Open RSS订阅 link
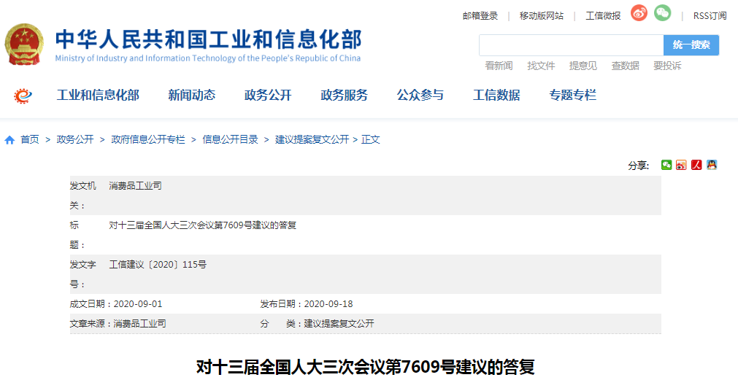This screenshot has width=738, height=380. [710, 16]
